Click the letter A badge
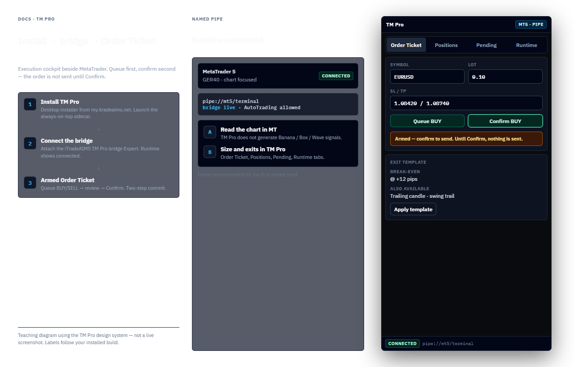 click(210, 132)
